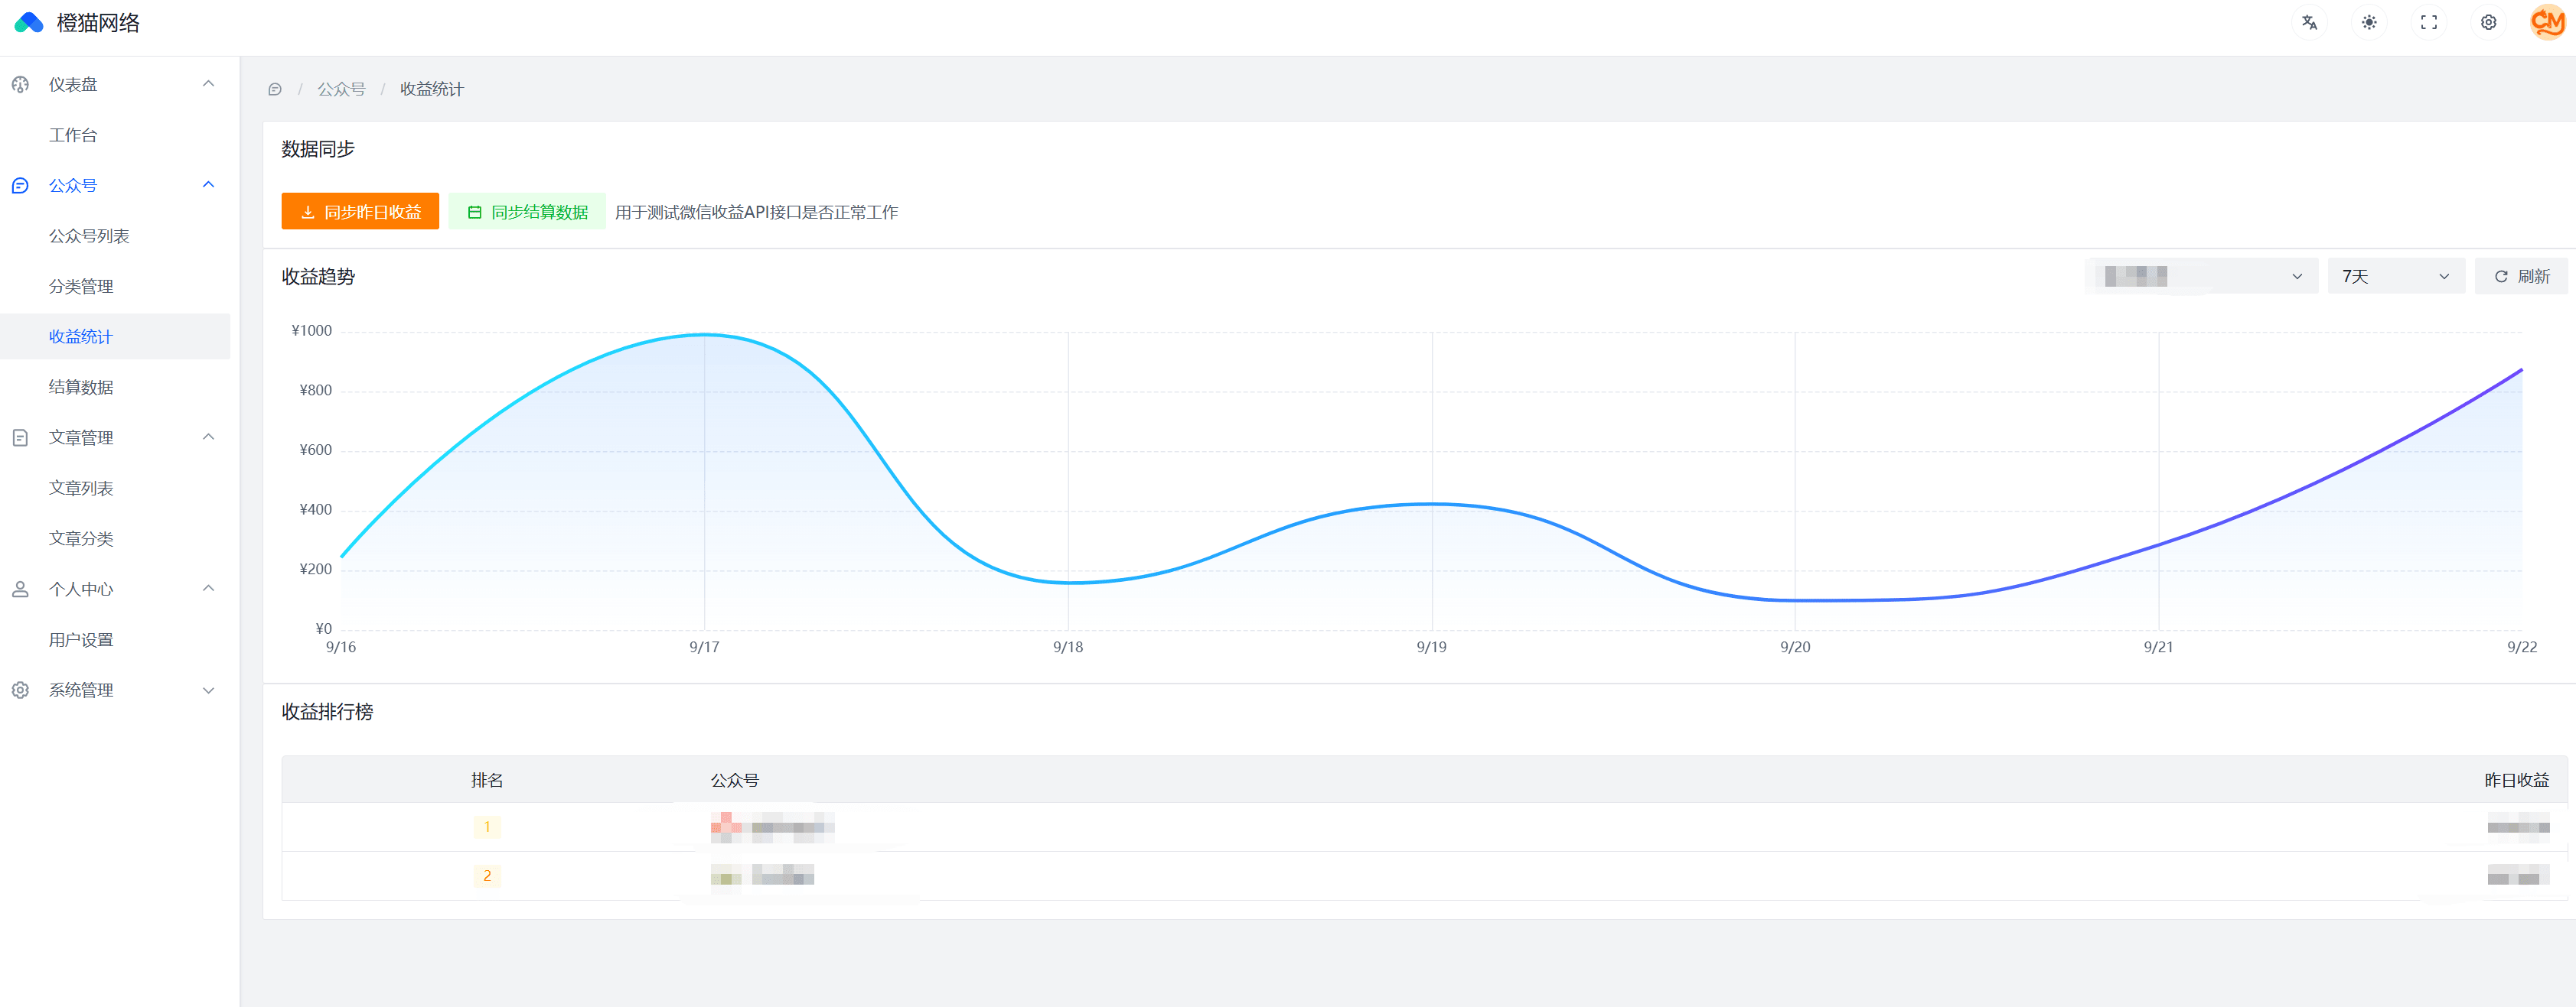Expand the 系统管理 menu chevron
Viewport: 2576px width, 1007px height.
click(x=208, y=690)
